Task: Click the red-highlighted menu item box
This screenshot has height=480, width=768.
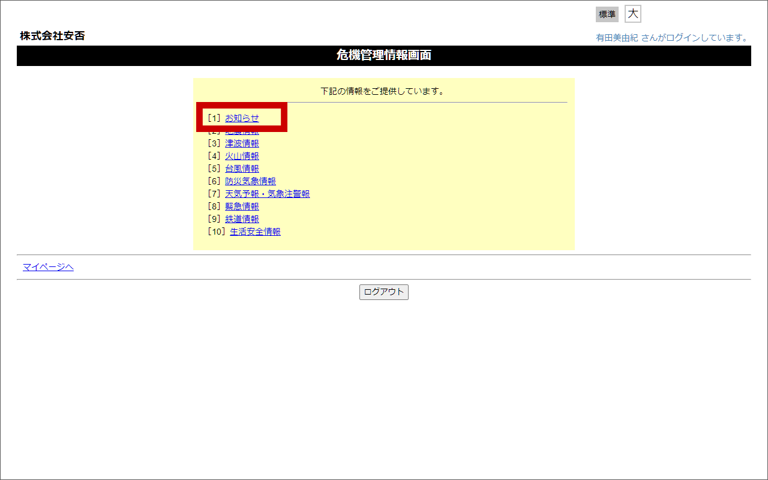Action: coord(242,116)
